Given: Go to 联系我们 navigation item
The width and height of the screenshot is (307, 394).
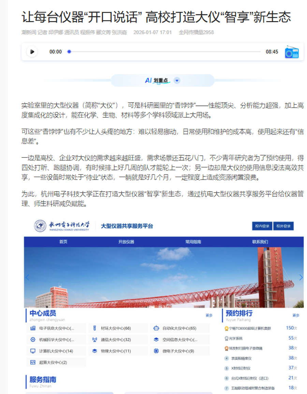Looking at the screenshot, I should click(x=260, y=242).
